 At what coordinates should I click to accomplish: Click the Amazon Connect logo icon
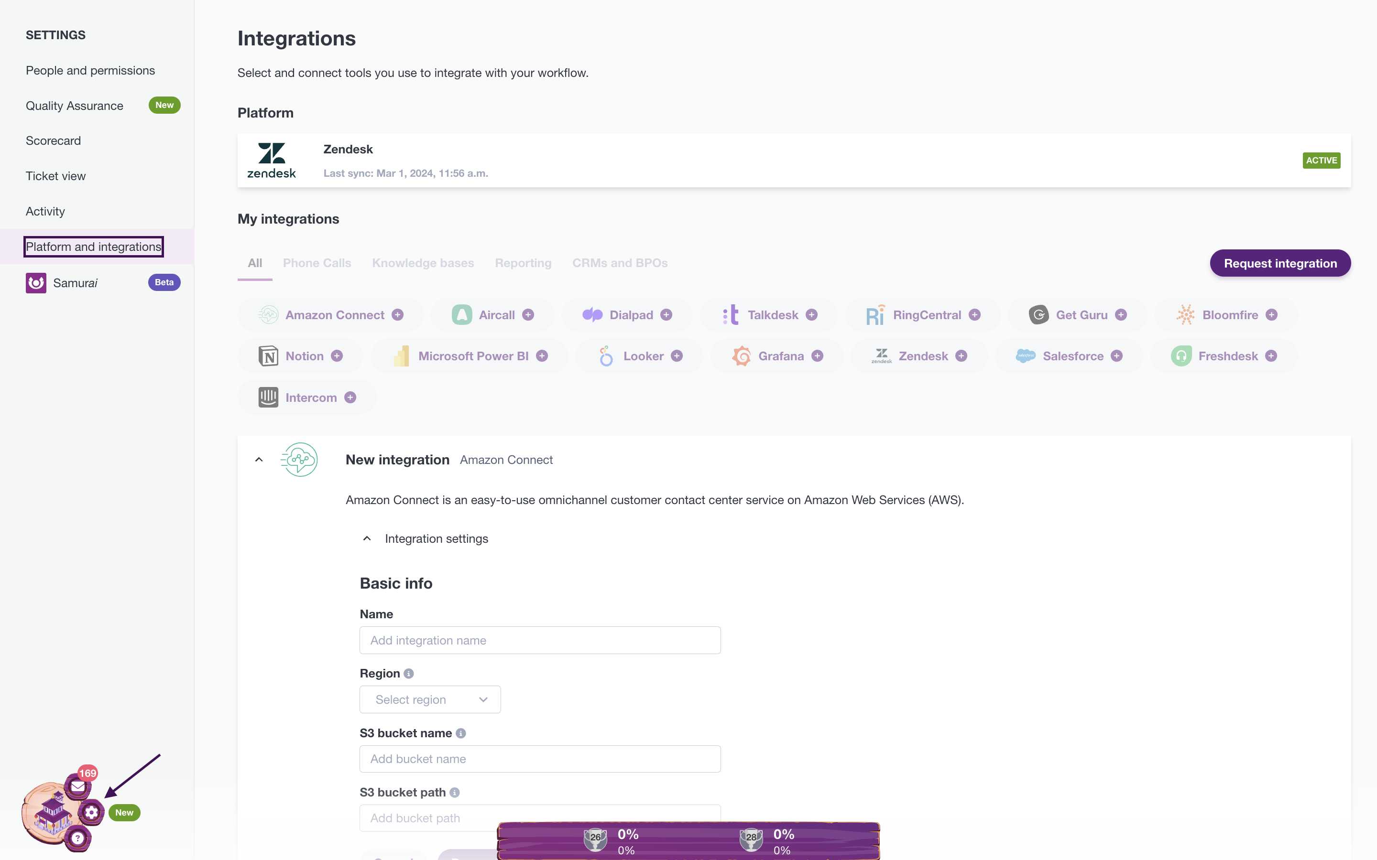[268, 314]
